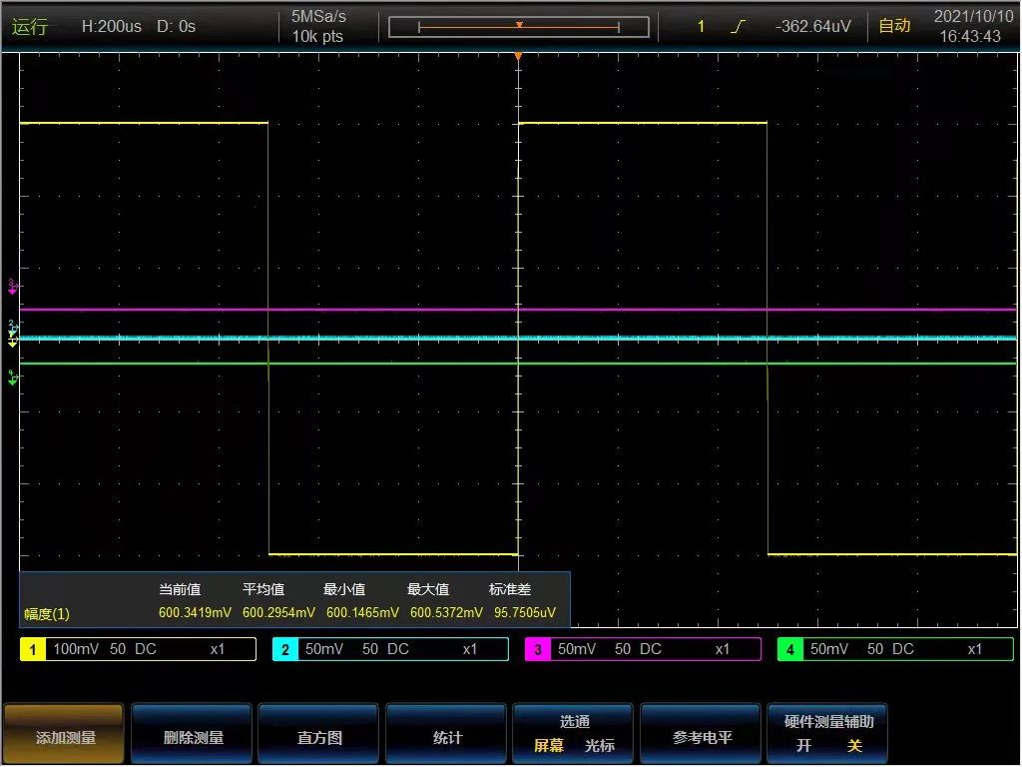Image resolution: width=1022 pixels, height=767 pixels.
Task: Select the green channel 4 ground marker
Action: click(13, 378)
